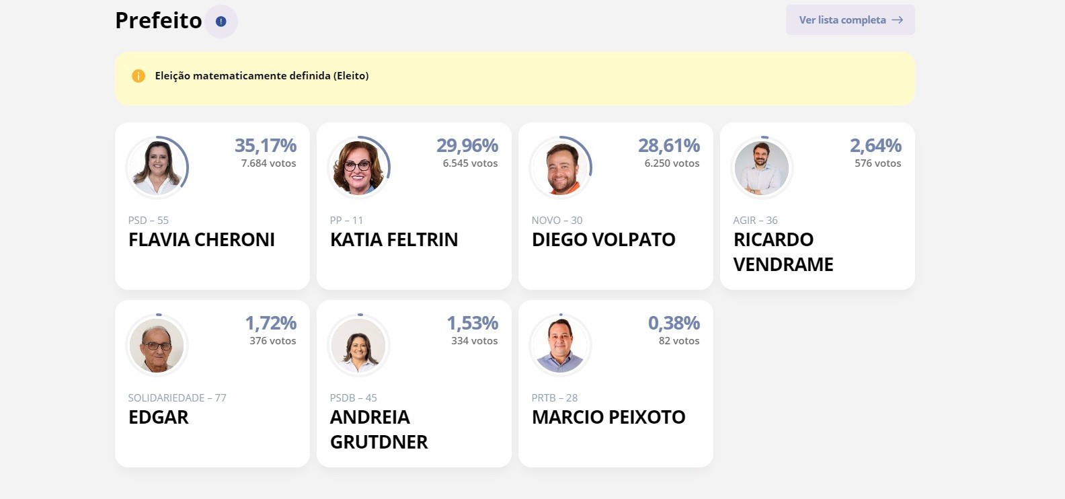Viewport: 1065px width, 499px height.
Task: Click Diego Volpato's candidate photo
Action: [x=561, y=167]
